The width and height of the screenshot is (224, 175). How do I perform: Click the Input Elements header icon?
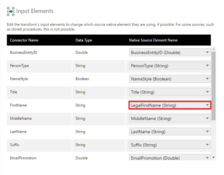11,11
